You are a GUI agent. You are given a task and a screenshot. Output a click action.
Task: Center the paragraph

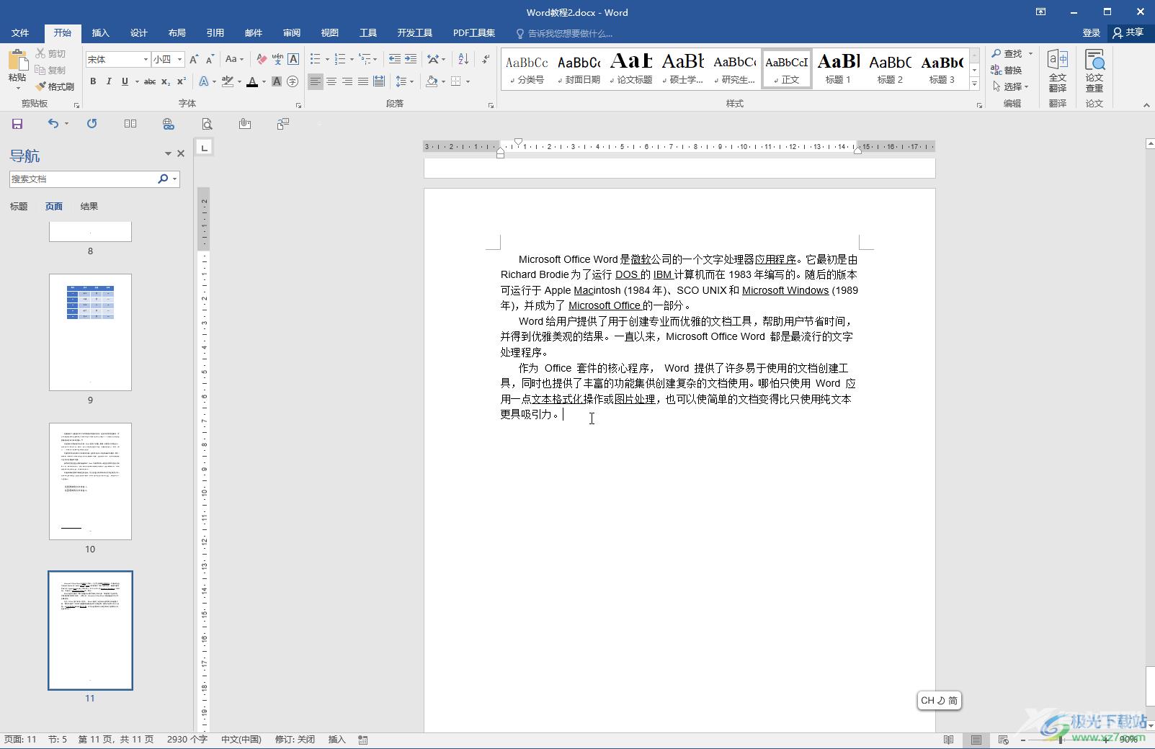point(331,81)
